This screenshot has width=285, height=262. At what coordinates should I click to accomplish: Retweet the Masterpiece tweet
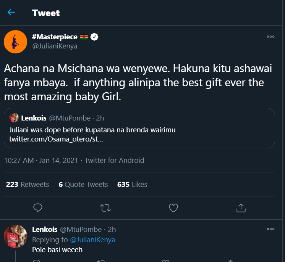(x=105, y=208)
